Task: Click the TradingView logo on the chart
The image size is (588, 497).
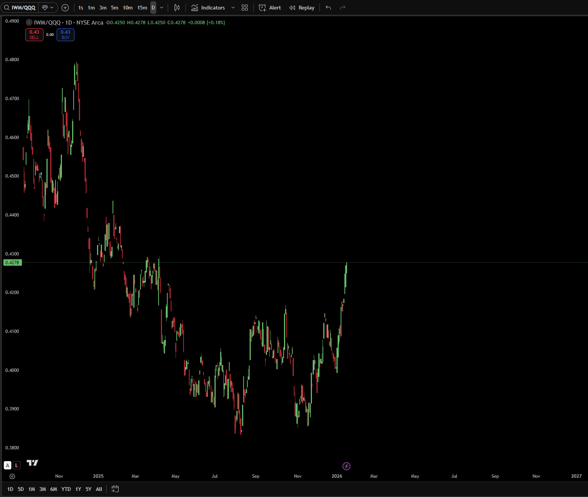Action: (x=32, y=463)
